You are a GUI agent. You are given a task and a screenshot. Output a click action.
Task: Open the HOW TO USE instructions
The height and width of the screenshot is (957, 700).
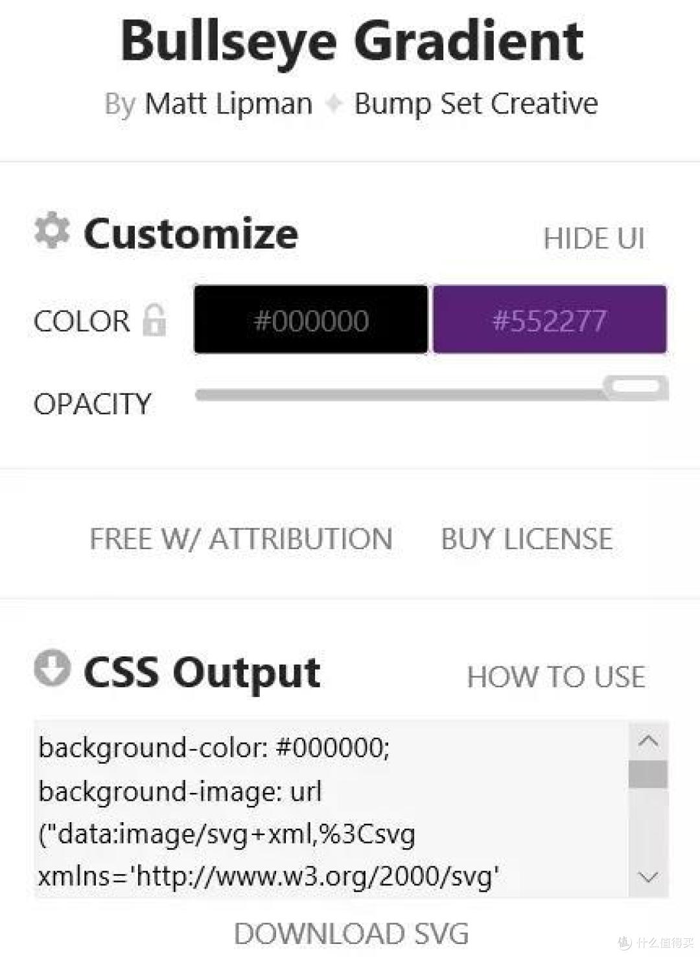[x=556, y=677]
